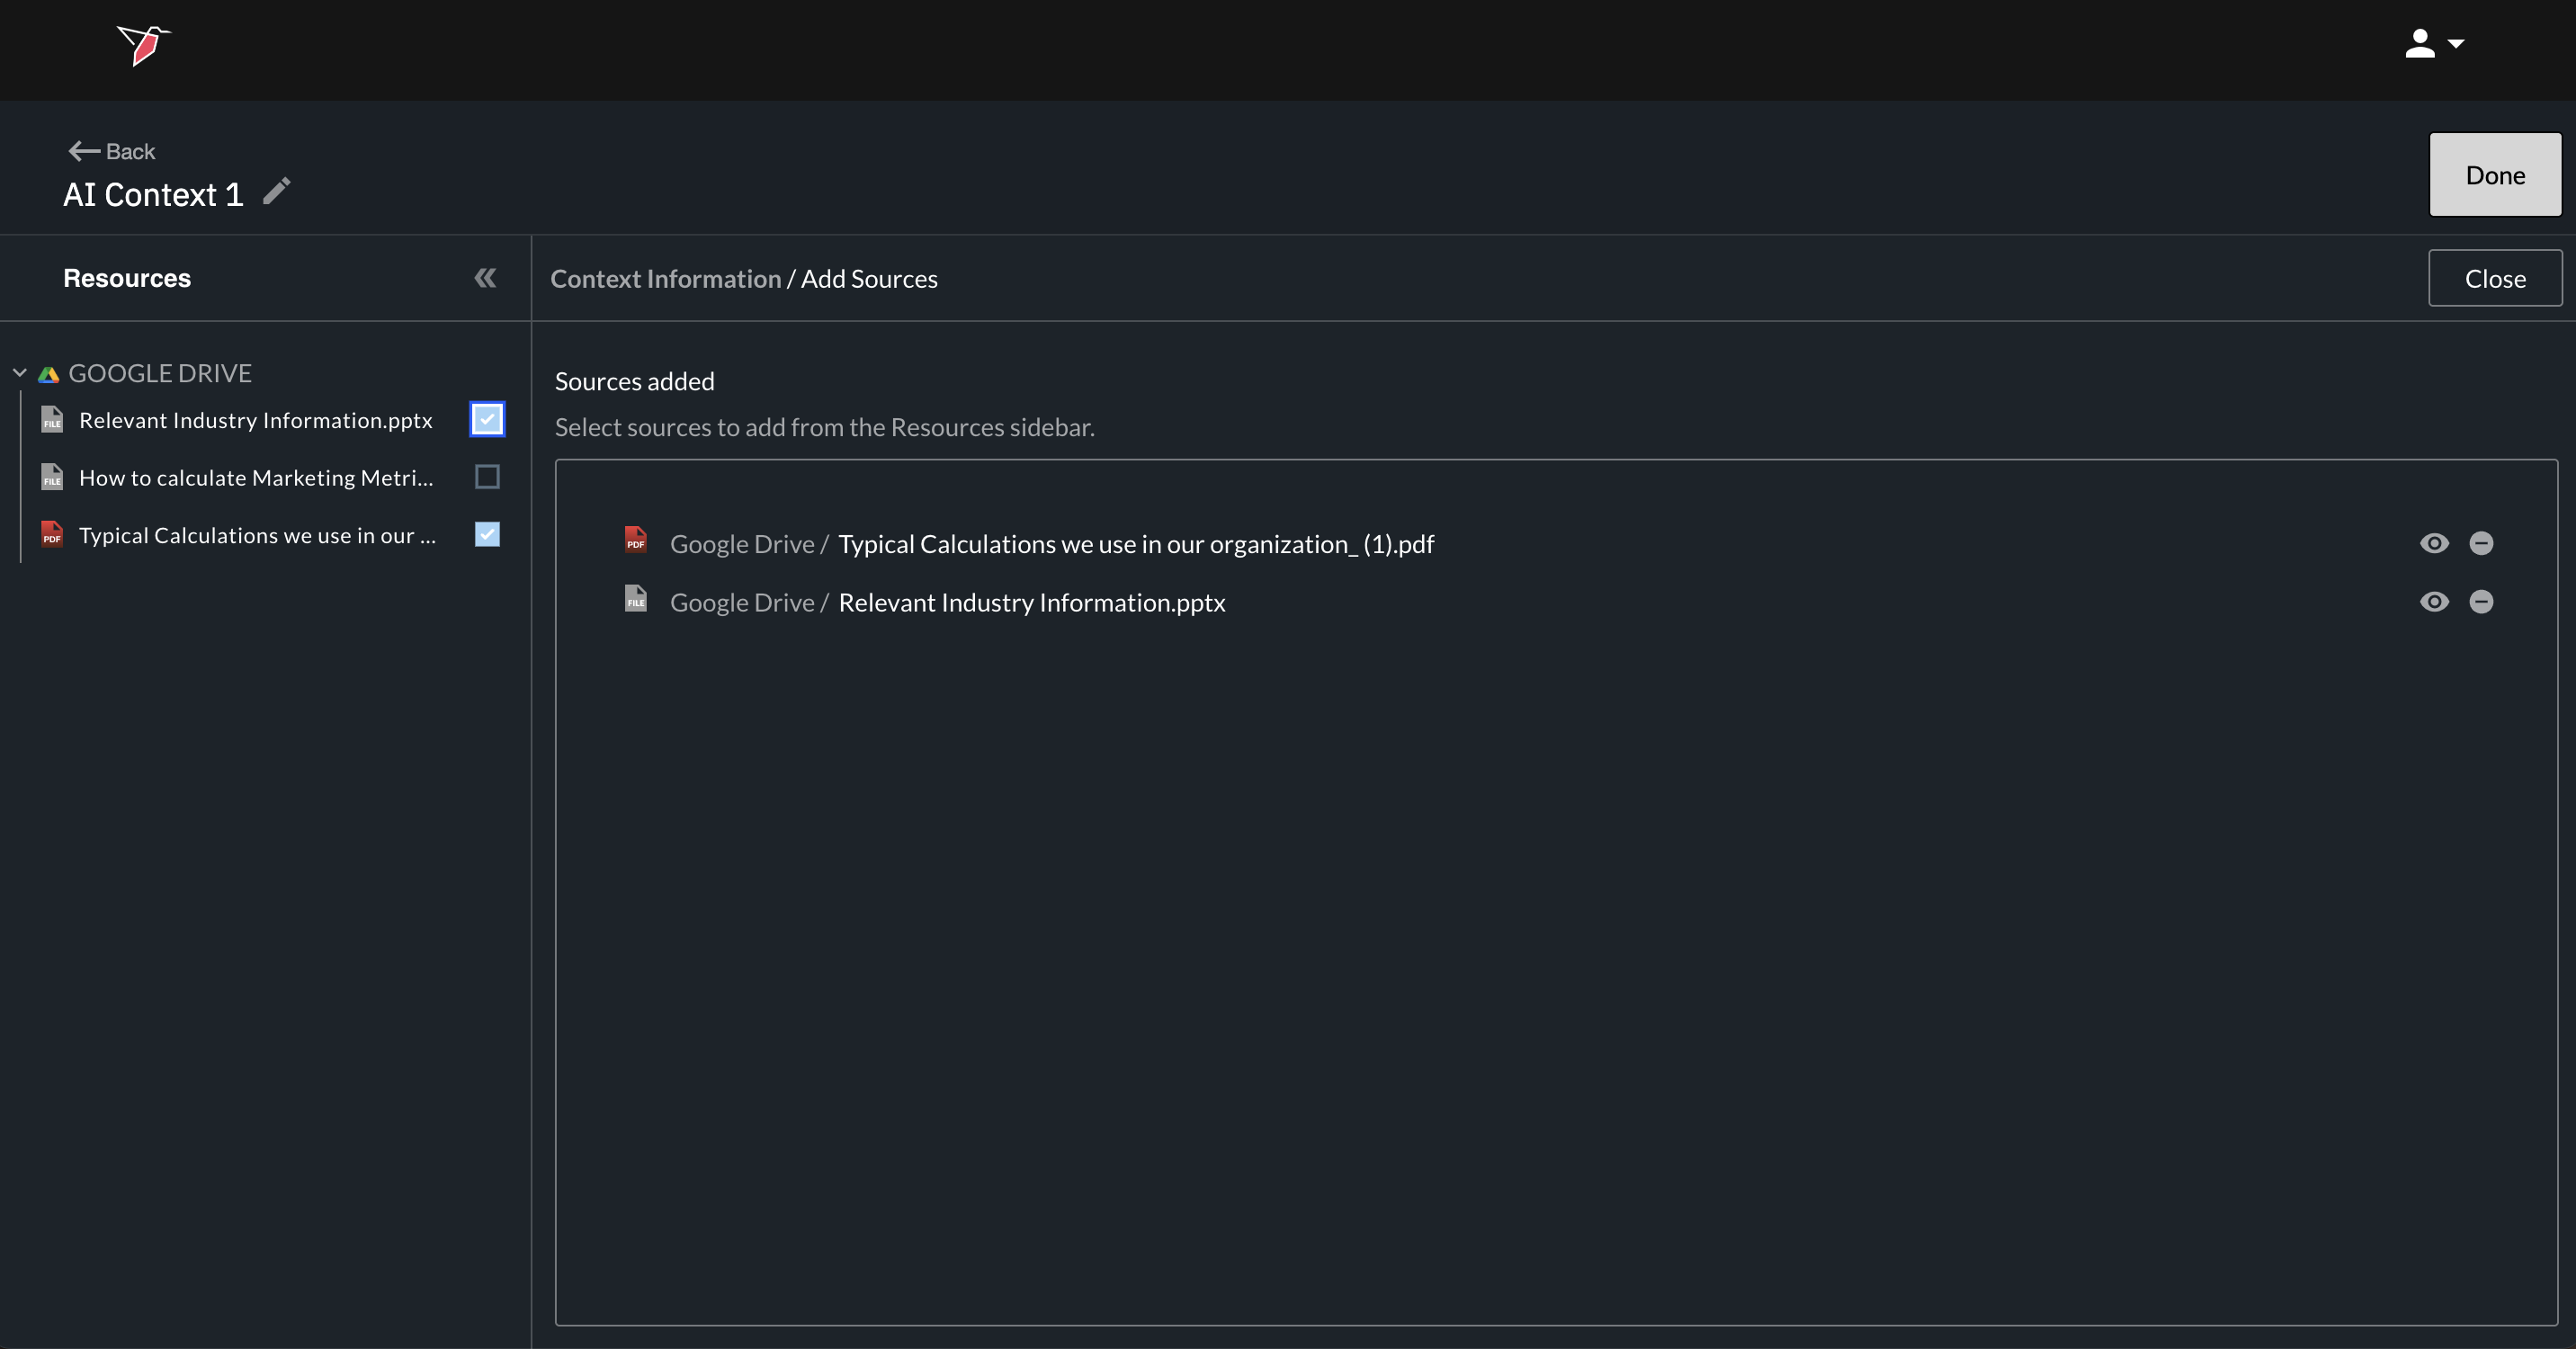
Task: Click the Back arrow link
Action: 111,151
